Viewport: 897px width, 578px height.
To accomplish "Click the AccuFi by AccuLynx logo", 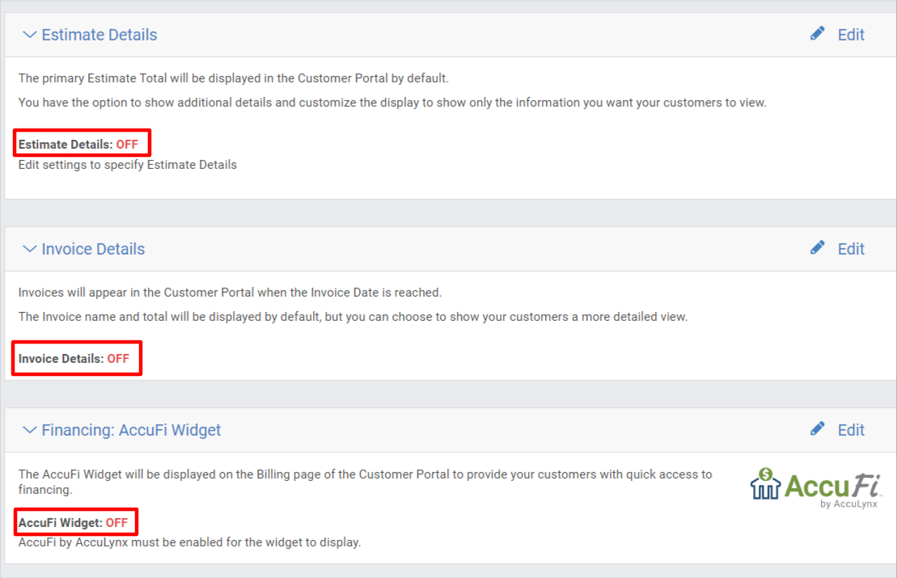I will [816, 487].
